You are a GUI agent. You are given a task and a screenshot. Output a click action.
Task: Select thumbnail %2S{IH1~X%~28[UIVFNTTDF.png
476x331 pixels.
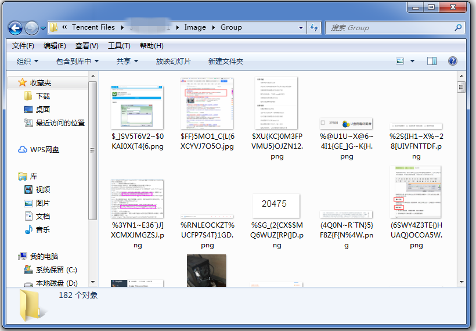tap(416, 126)
